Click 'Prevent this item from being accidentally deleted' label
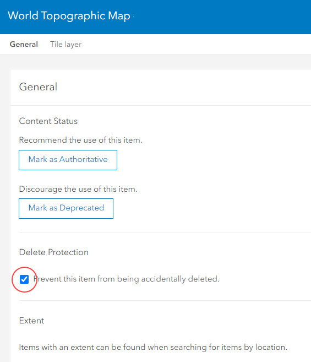The width and height of the screenshot is (311, 362). click(126, 279)
